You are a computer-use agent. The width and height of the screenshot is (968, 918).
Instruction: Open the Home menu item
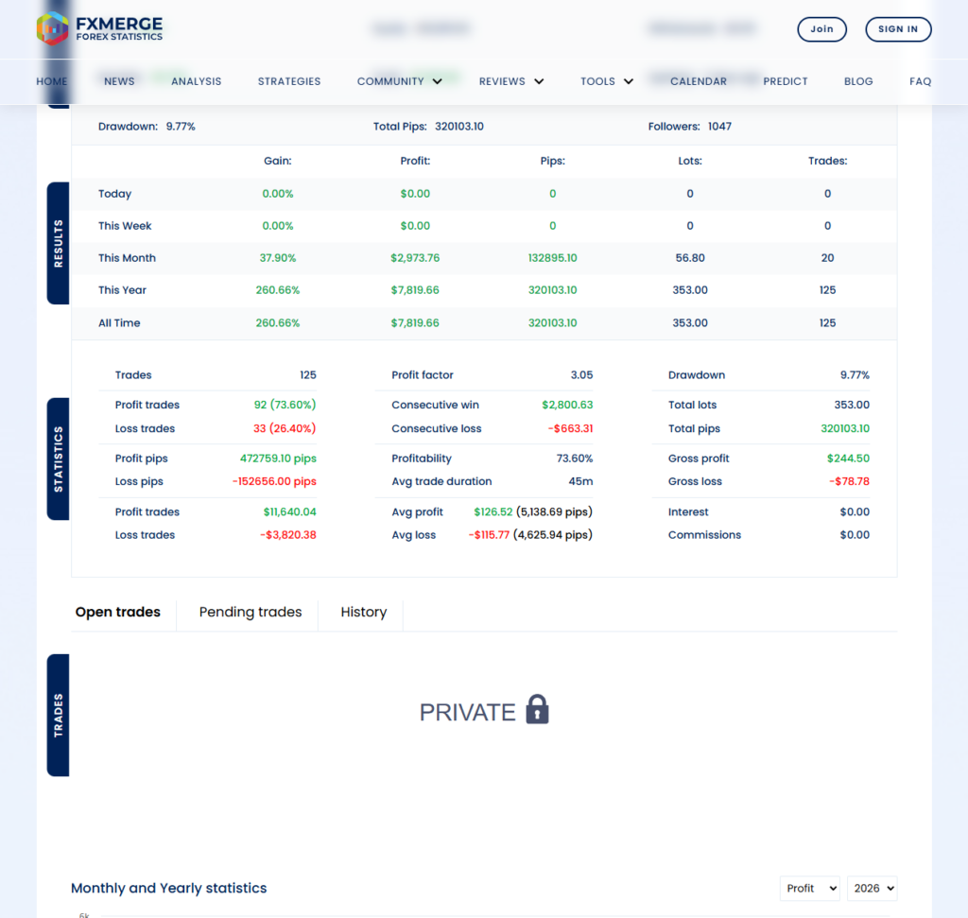tap(52, 81)
